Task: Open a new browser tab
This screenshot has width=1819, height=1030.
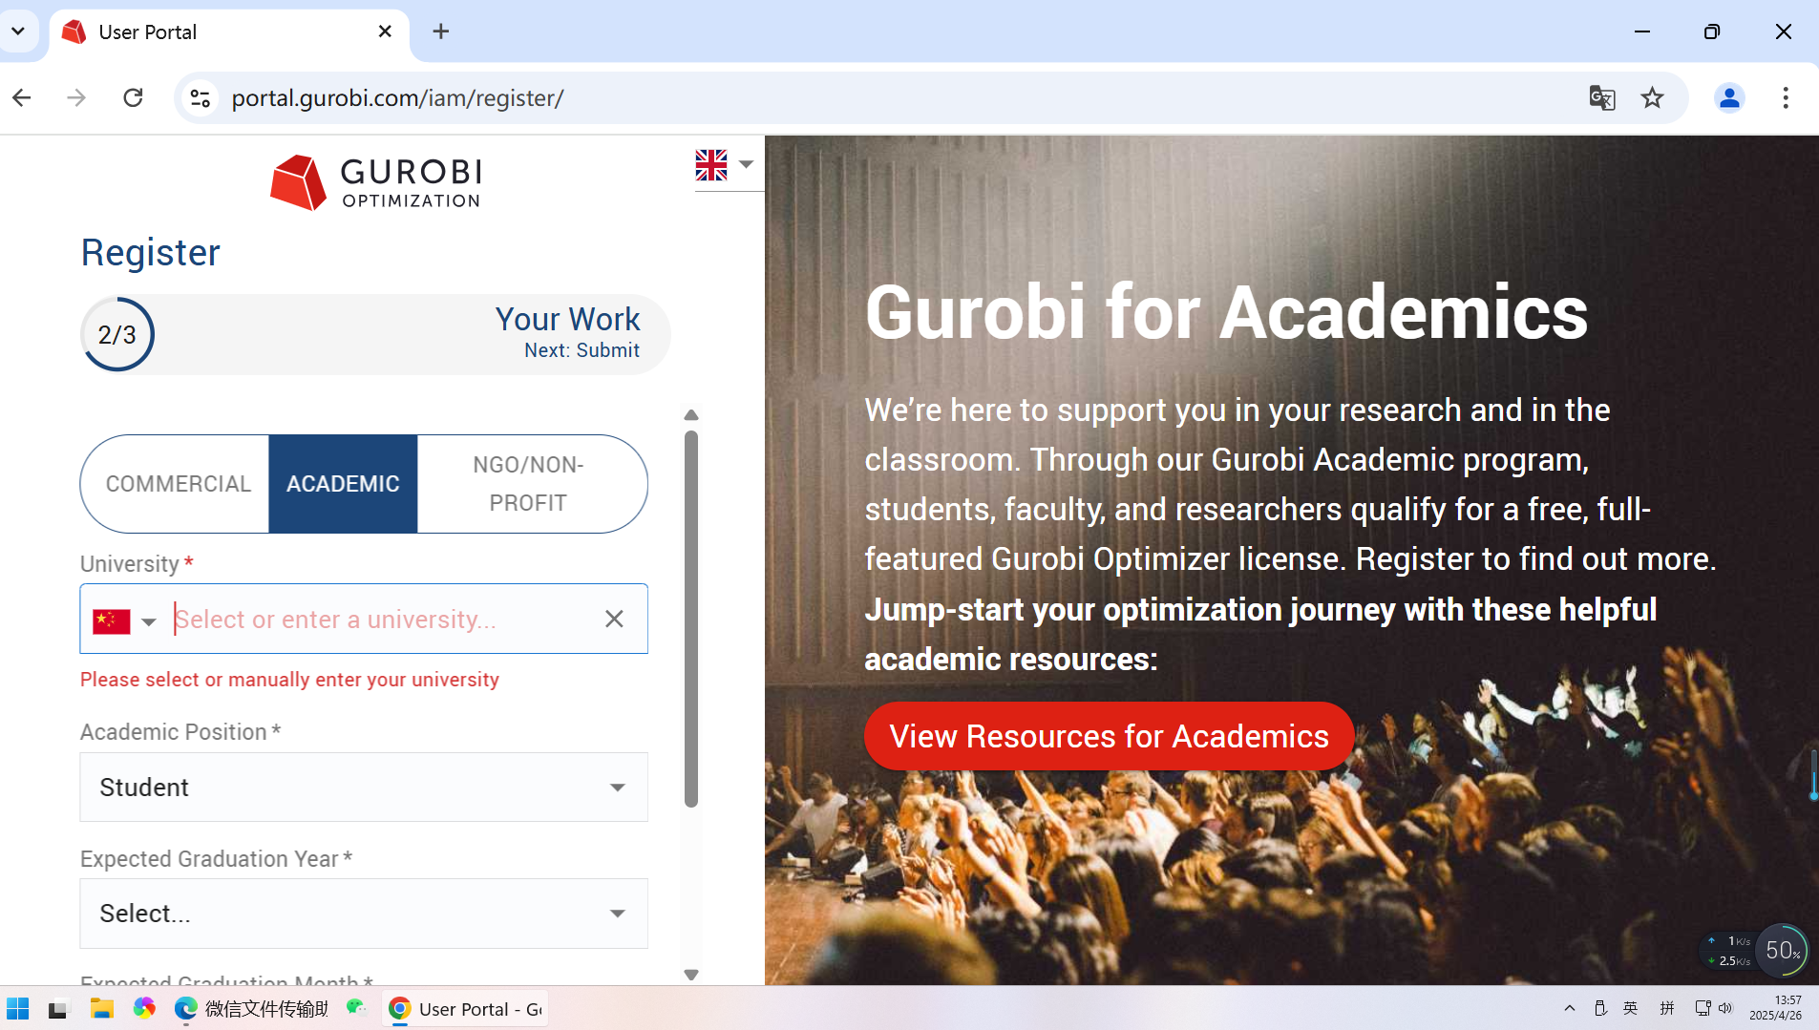Action: (x=440, y=32)
